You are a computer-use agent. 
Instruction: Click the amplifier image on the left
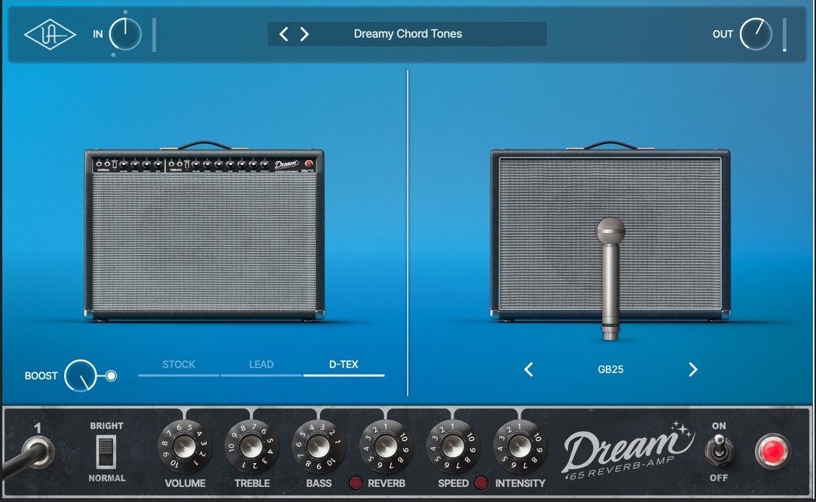point(204,231)
